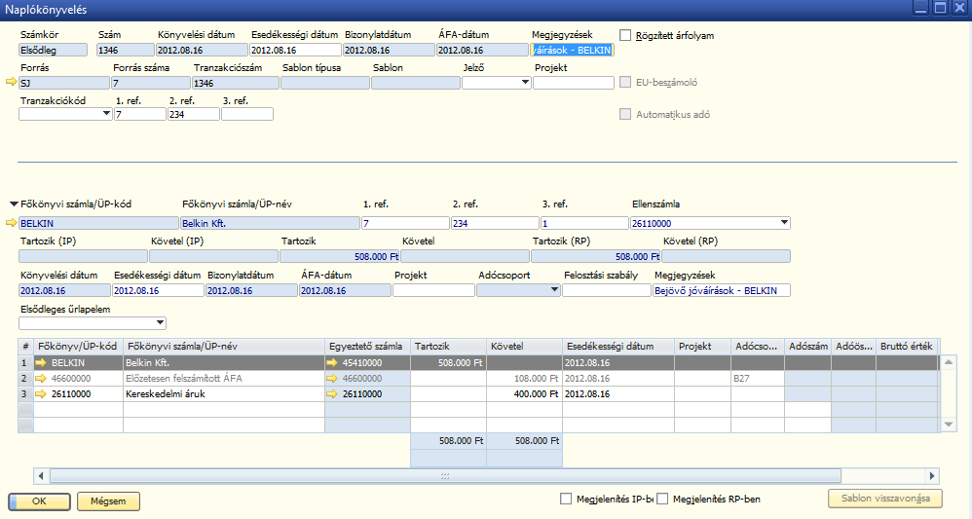Open link arrow for reconciliation account 45410000

click(332, 363)
